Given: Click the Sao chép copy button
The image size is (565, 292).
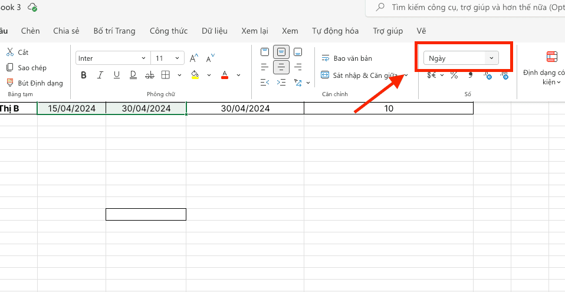Looking at the screenshot, I should [27, 68].
